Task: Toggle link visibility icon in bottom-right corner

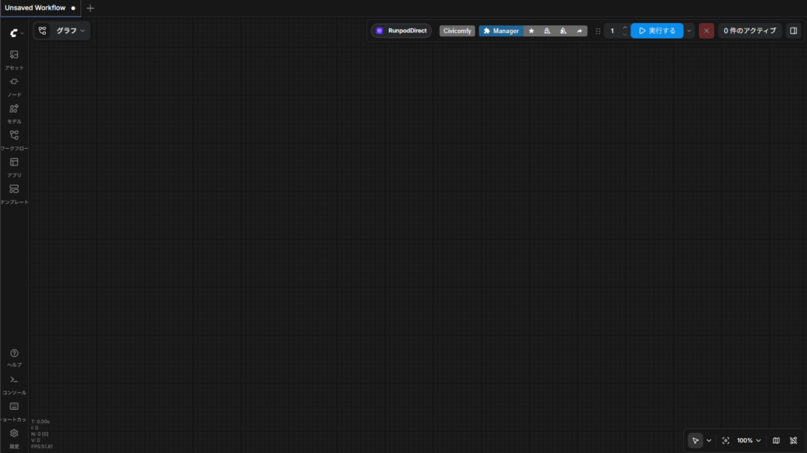Action: click(794, 440)
